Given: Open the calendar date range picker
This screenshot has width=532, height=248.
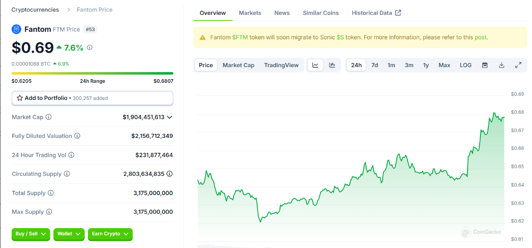Looking at the screenshot, I should click(485, 65).
